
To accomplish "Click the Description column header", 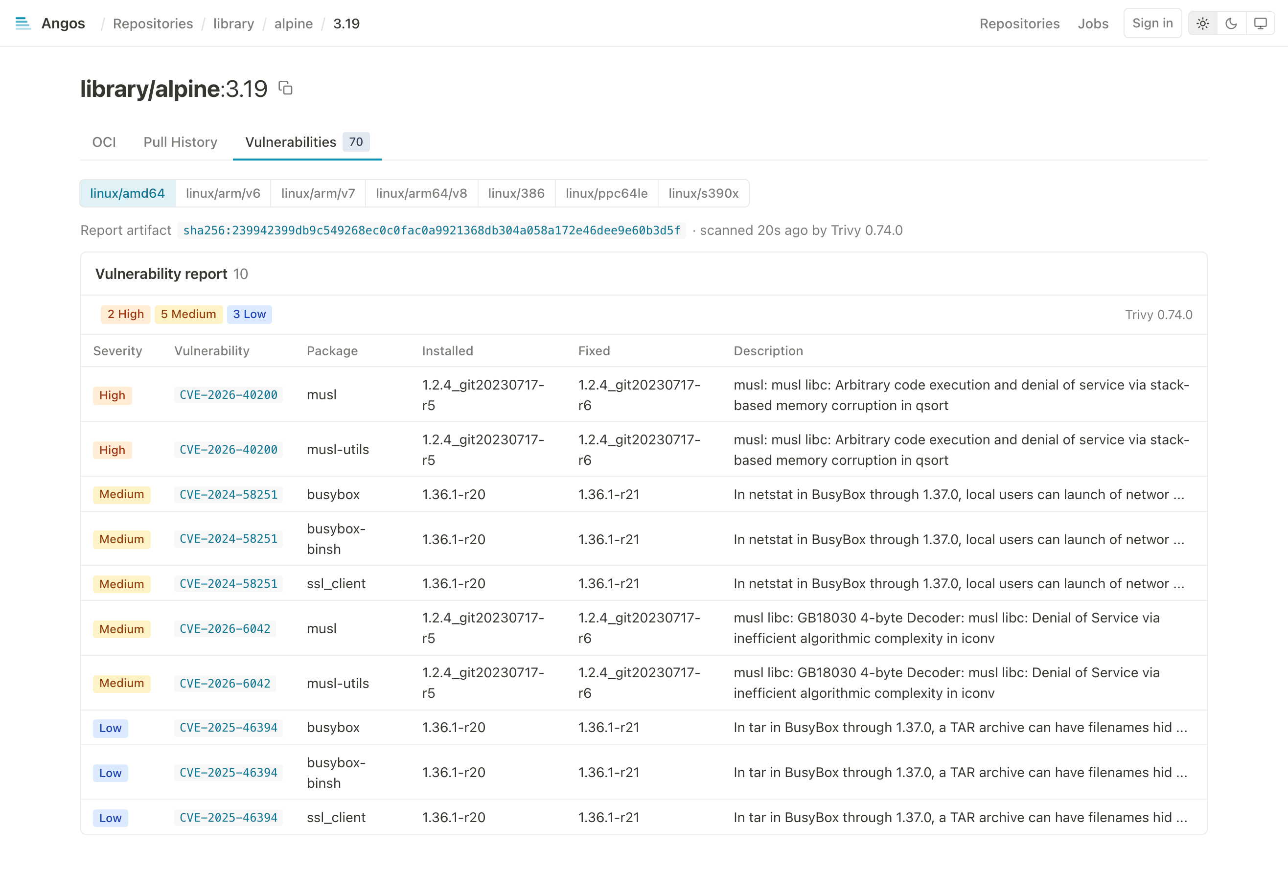I will point(768,351).
